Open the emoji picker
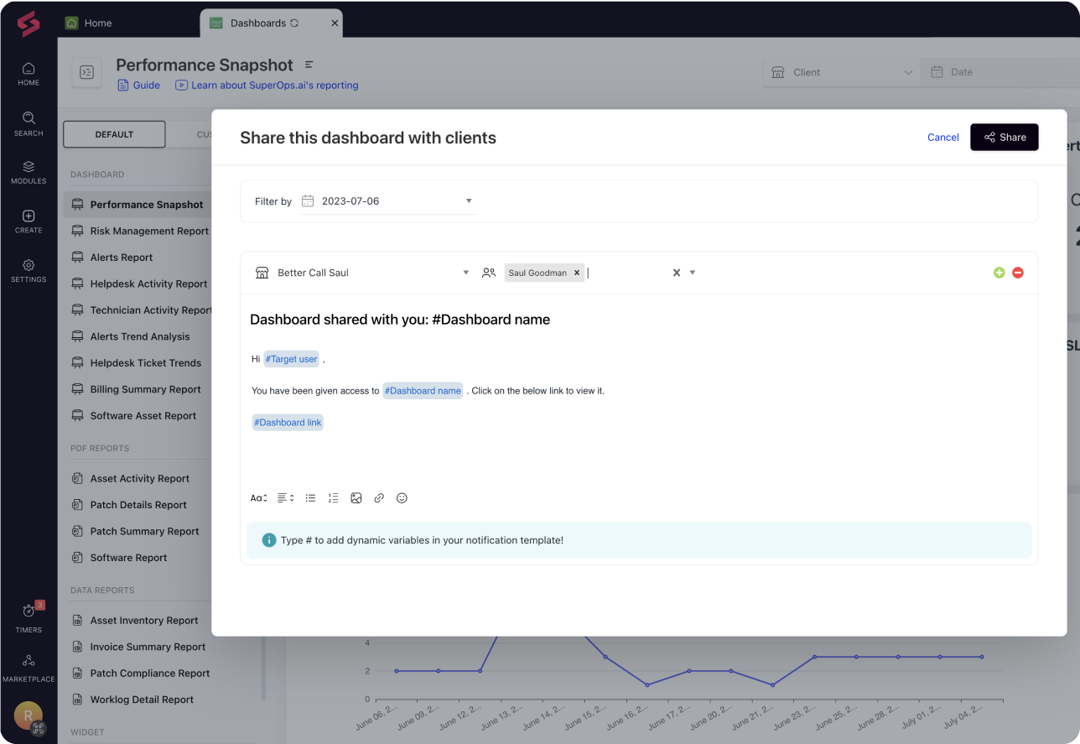 (x=402, y=497)
